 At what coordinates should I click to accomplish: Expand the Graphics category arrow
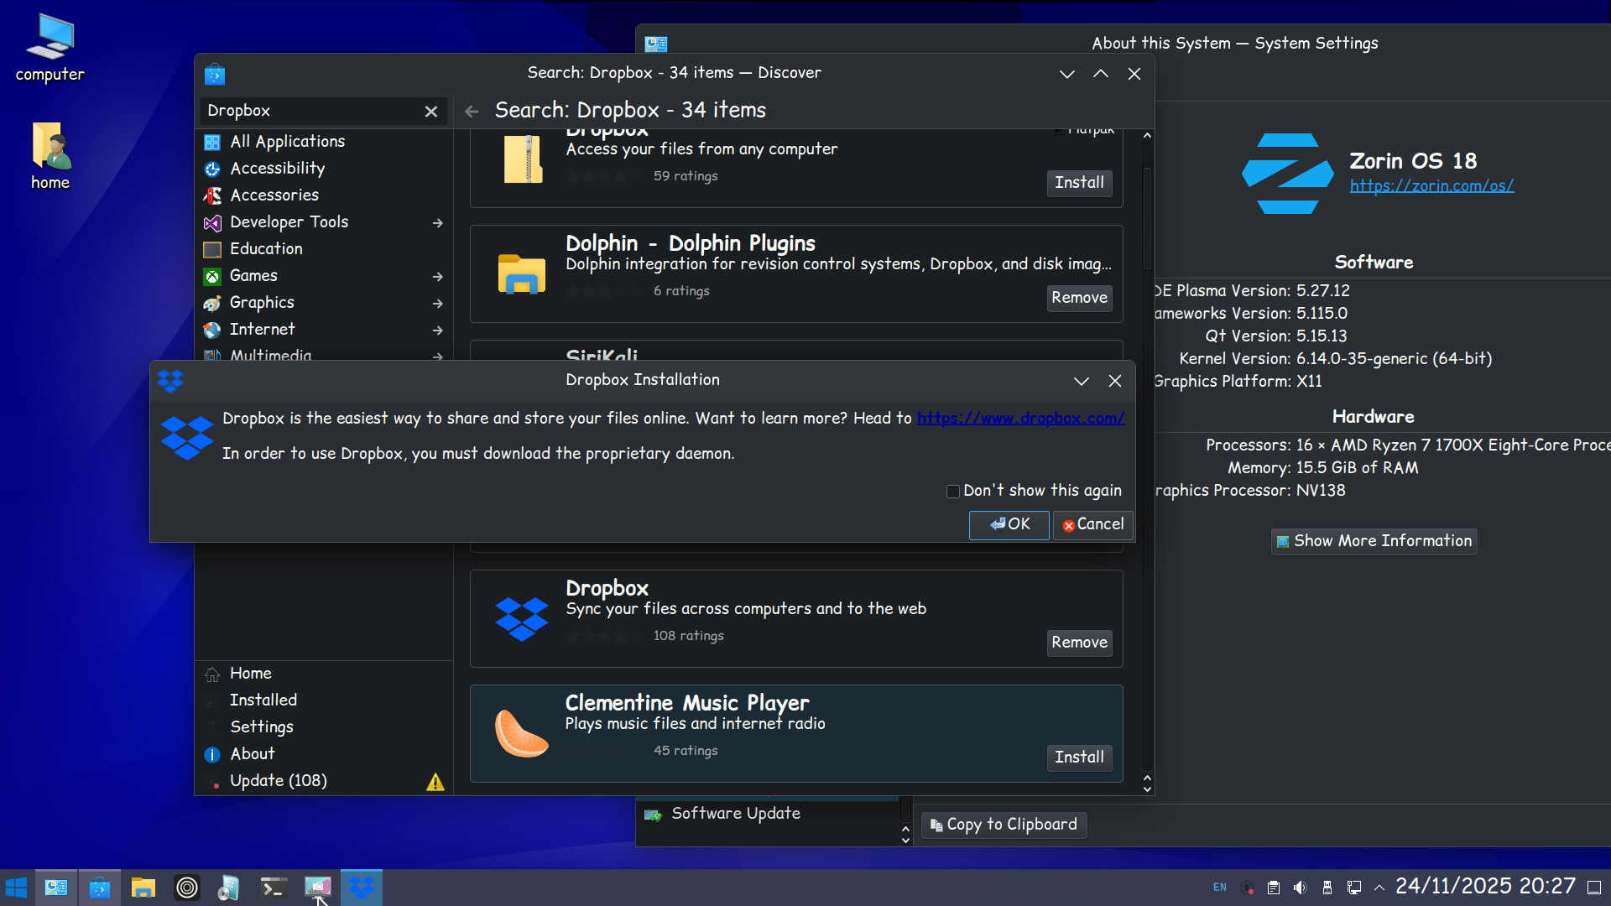point(438,304)
